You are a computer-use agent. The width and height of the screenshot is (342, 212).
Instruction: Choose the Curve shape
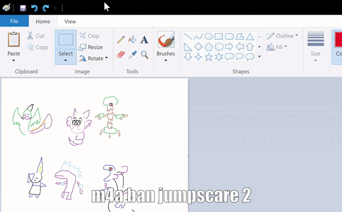198,36
